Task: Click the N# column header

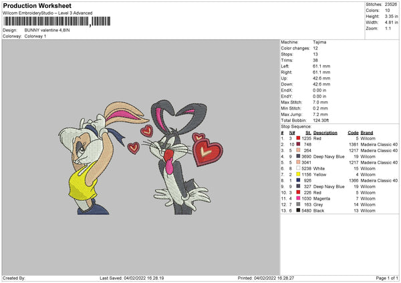Action: click(x=292, y=133)
